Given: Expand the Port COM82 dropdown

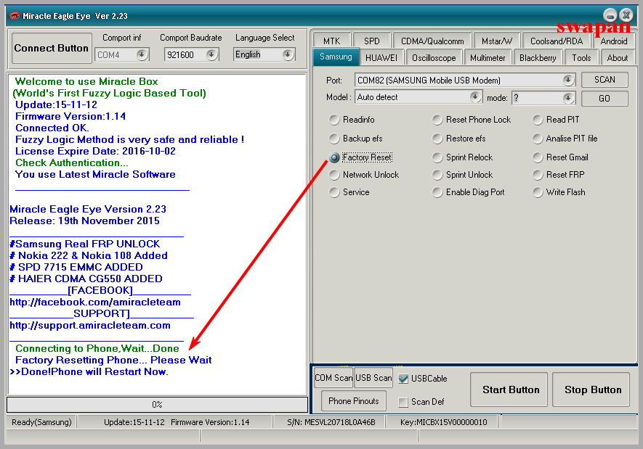Looking at the screenshot, I should coord(568,81).
